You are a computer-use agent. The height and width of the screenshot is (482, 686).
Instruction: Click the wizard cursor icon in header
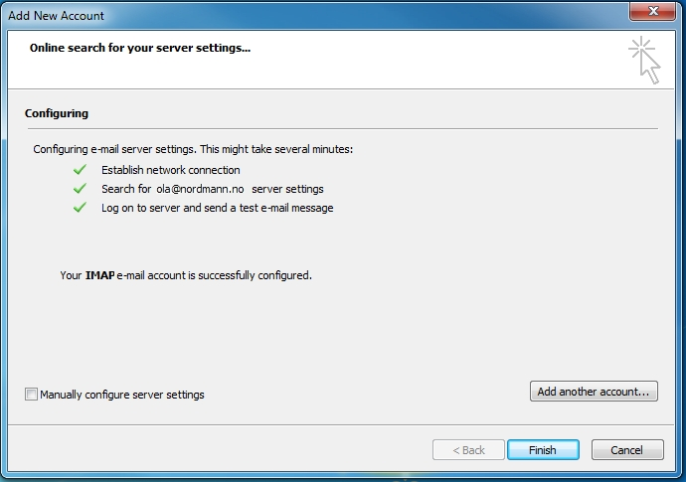[x=644, y=60]
